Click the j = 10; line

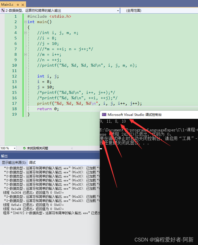point(46,87)
